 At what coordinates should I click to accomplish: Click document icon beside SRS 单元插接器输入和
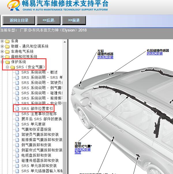17,171
